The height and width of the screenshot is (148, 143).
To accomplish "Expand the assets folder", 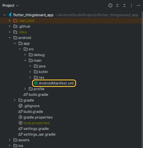I will pyautogui.click(x=10, y=140).
